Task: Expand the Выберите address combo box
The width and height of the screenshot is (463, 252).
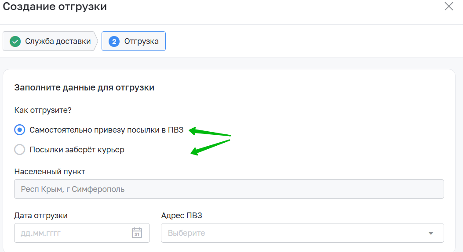Action: (303, 233)
